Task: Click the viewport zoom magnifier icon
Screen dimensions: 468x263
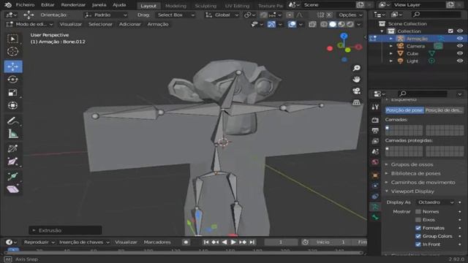Action: coord(356,68)
